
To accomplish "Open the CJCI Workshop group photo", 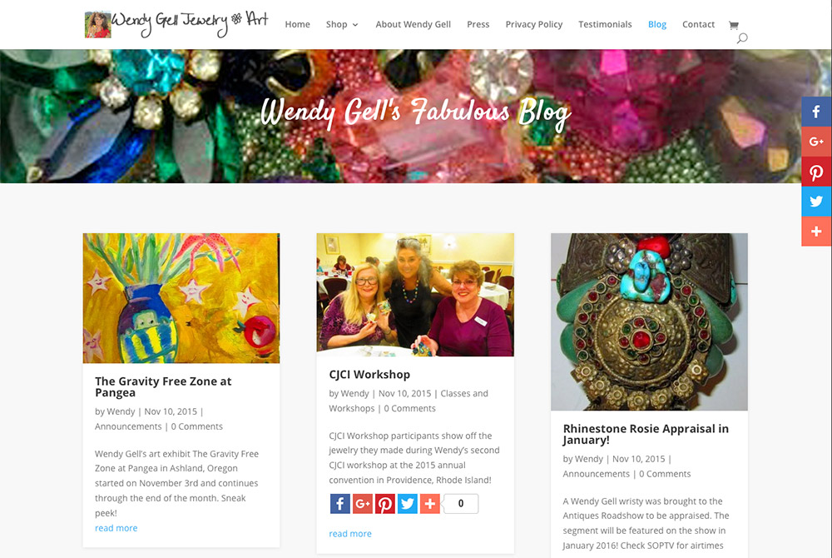I will (x=415, y=295).
